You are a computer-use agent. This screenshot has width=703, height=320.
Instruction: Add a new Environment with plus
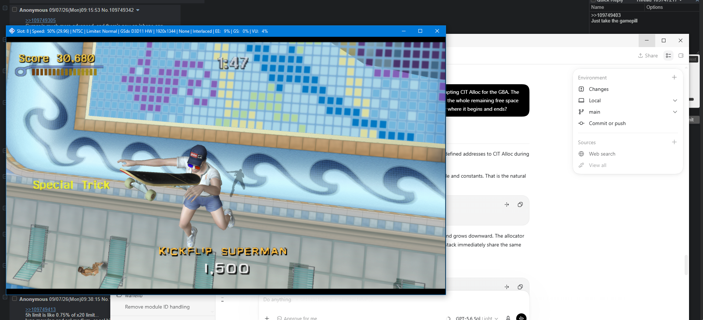point(674,77)
